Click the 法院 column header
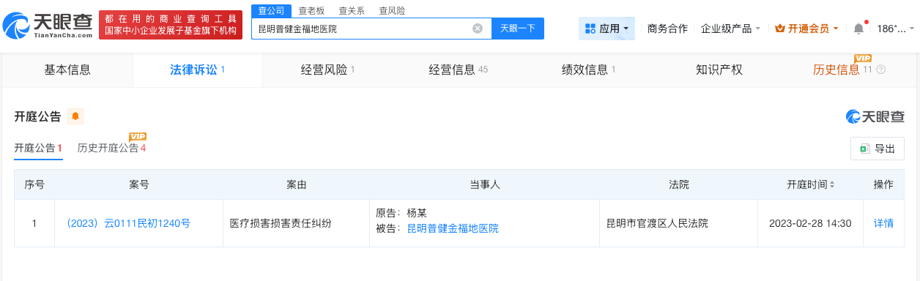Viewport: 920px width, 281px height. pyautogui.click(x=679, y=184)
